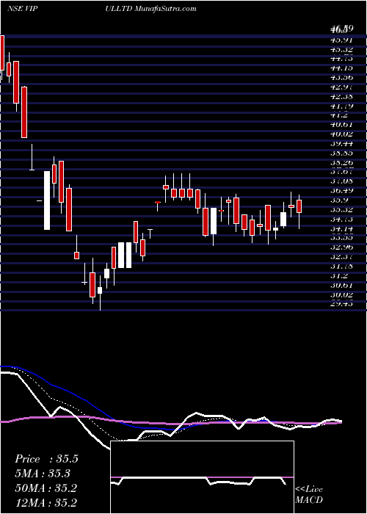Screen dimensions: 367x514
Task: Select the 41.79 price axis label
Action: [x=342, y=106]
